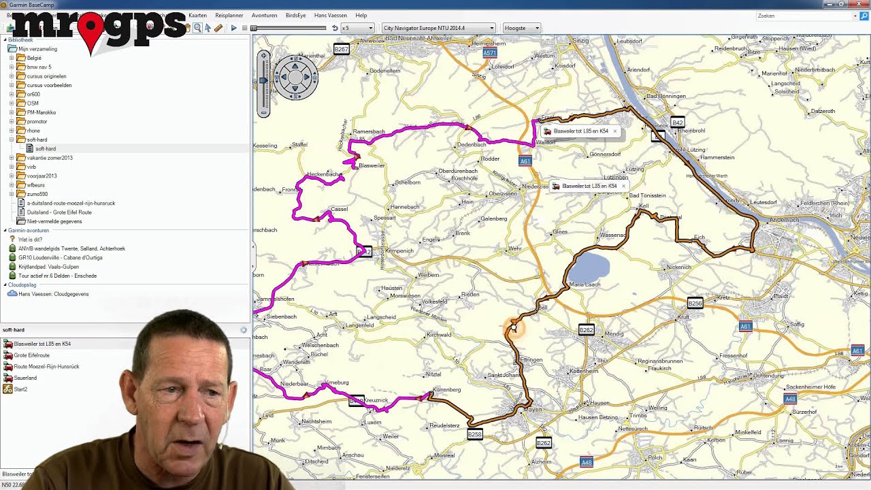This screenshot has height=490, width=871.
Task: Expand the bmw nav 5 folder
Action: (12, 67)
